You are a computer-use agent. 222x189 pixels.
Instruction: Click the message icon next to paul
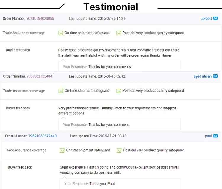coord(215,136)
